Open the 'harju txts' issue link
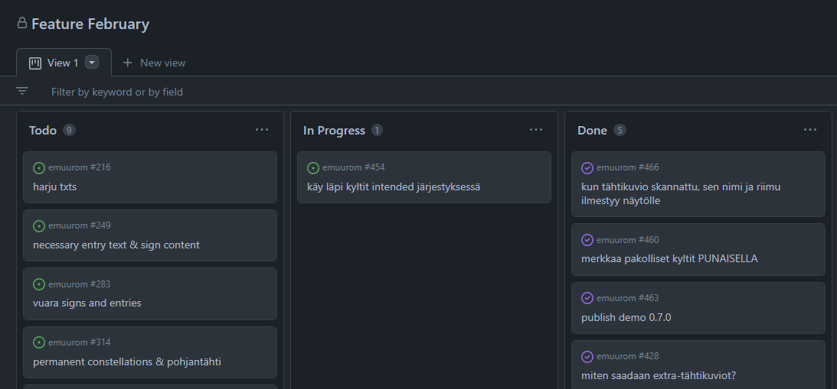The width and height of the screenshot is (837, 389). (54, 187)
